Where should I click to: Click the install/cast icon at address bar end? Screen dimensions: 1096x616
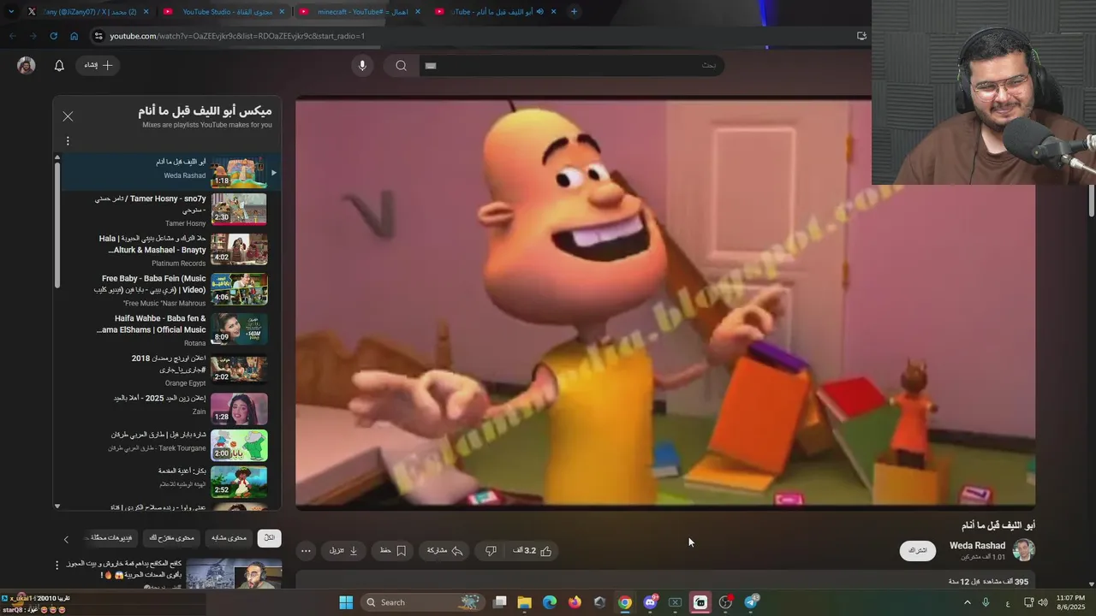pyautogui.click(x=861, y=36)
